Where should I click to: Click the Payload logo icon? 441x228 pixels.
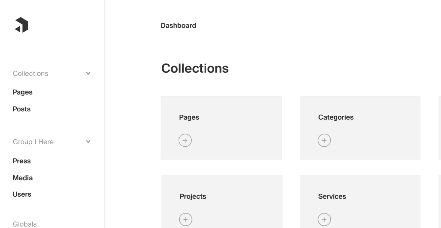point(21,25)
